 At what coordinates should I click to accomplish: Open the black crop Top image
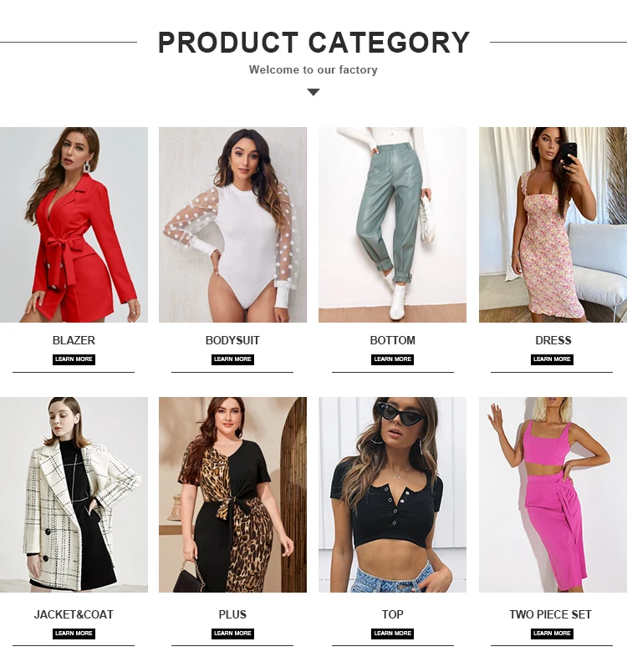point(392,495)
